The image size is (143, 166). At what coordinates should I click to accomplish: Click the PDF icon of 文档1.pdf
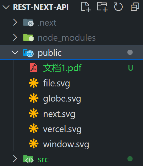(34, 68)
